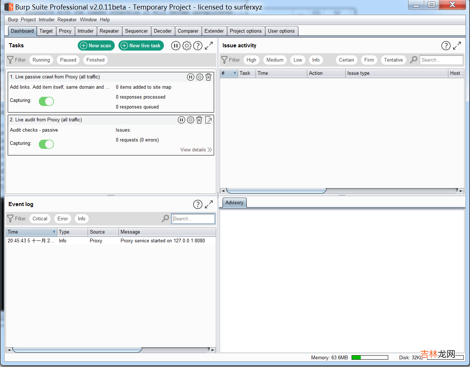The width and height of the screenshot is (470, 367).
Task: Pause the Live audit from Proxy task
Action: click(x=181, y=120)
